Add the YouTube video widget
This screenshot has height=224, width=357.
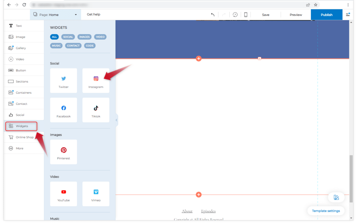point(63,194)
